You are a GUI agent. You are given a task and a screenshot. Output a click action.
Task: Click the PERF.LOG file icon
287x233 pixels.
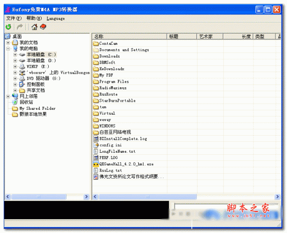click(96, 158)
